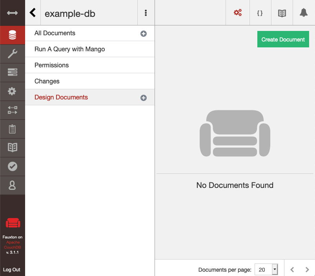Viewport: 315px width, 276px height.
Task: Open the Configuration gear sidebar icon
Action: [x=12, y=91]
